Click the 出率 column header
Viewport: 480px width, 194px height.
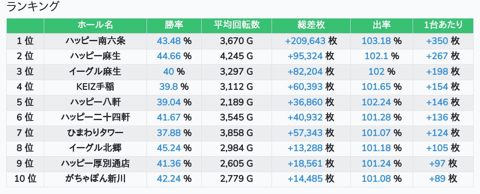[381, 25]
